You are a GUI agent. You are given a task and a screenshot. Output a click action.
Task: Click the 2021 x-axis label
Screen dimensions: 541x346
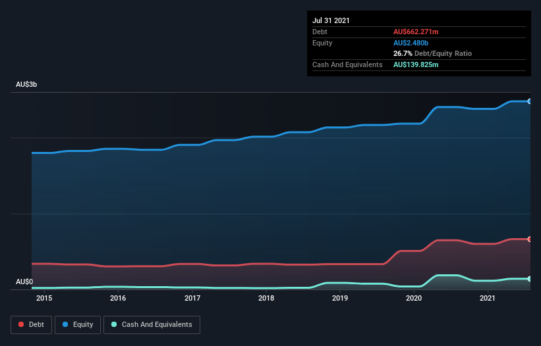[x=488, y=298]
